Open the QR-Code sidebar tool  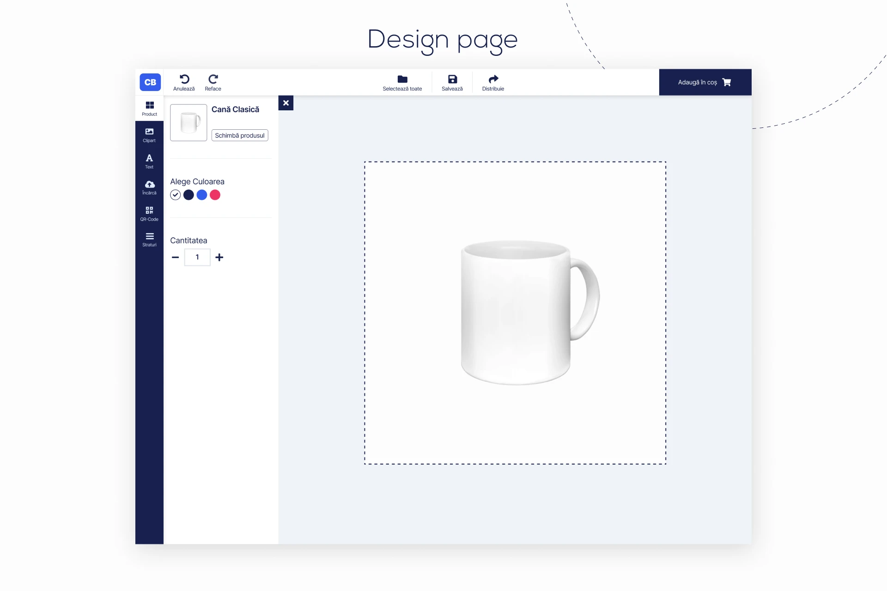pos(149,213)
